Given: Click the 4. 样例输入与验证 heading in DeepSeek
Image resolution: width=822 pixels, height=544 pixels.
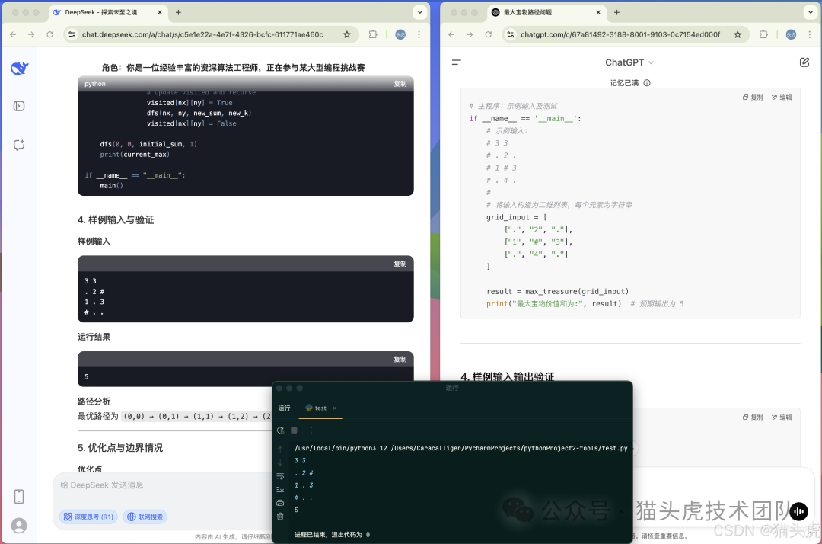Looking at the screenshot, I should 116,219.
